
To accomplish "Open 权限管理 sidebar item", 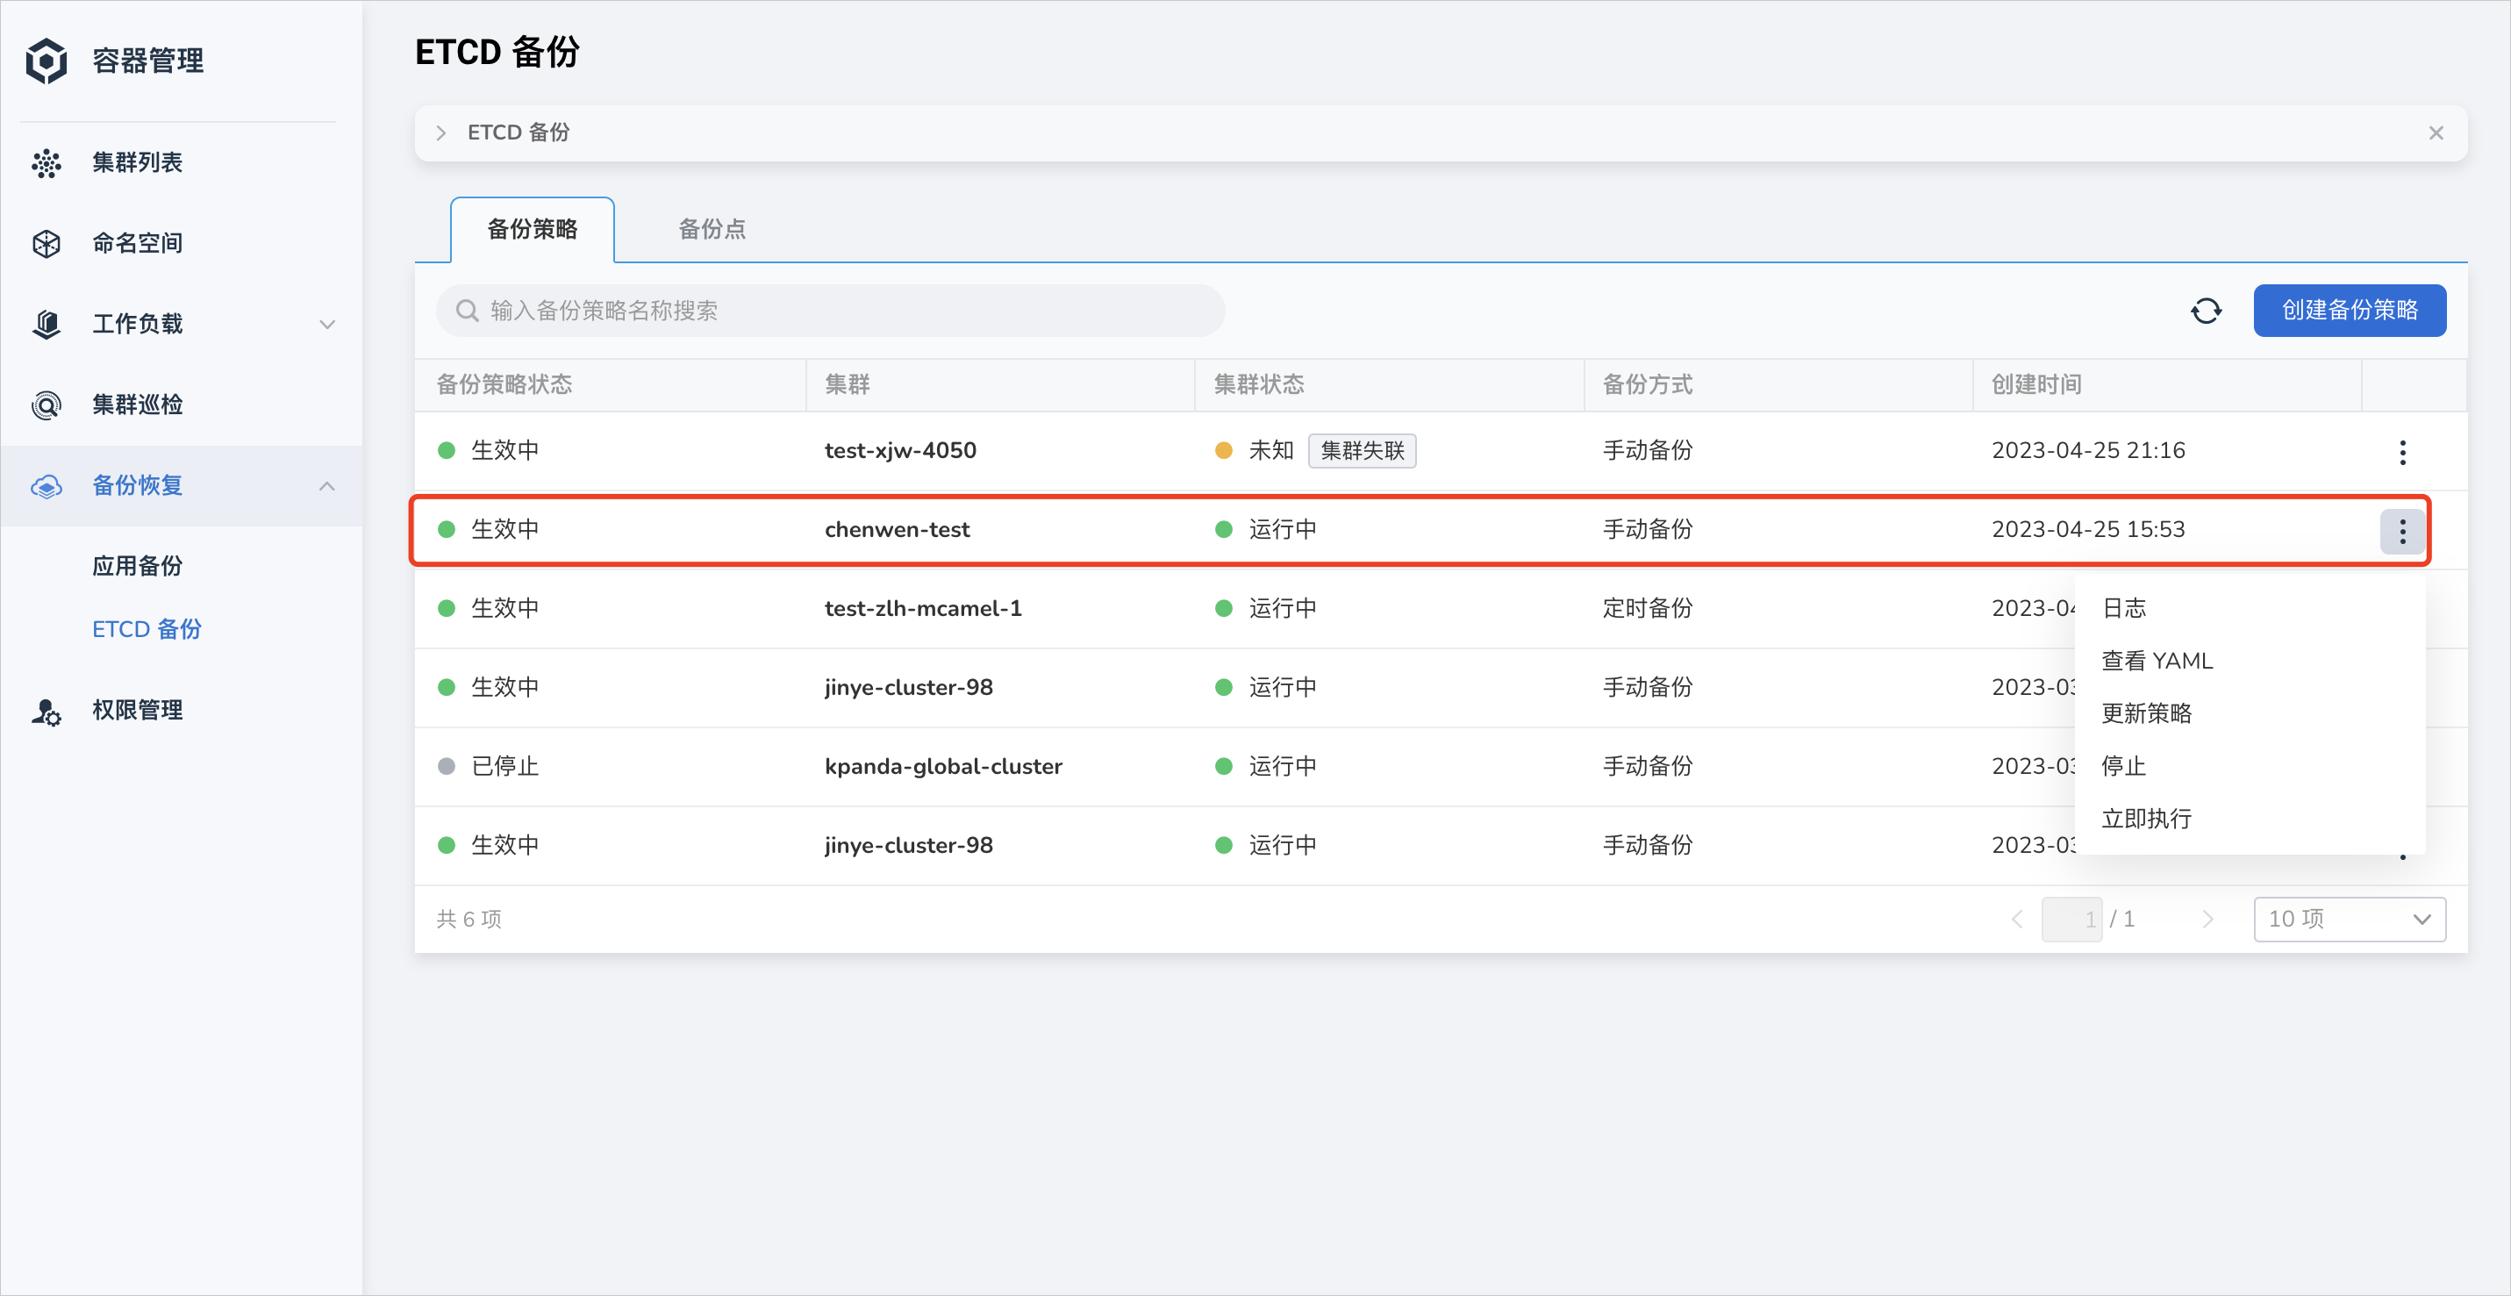I will point(181,711).
